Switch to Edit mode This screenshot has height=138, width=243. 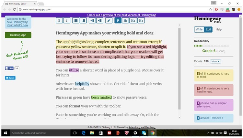click(x=208, y=29)
